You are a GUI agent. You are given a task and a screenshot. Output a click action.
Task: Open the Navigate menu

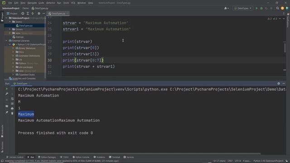(32, 3)
